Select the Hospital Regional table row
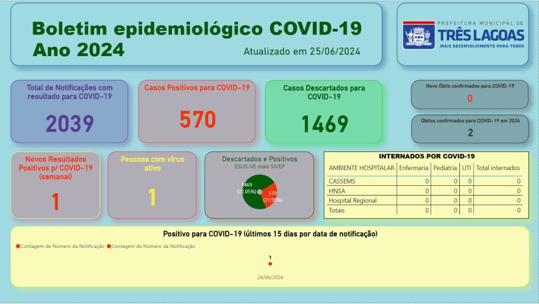Viewport: 539px width, 304px height. pos(425,201)
